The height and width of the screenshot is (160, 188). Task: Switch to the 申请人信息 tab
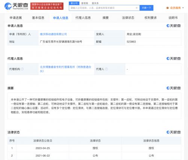coord(61,18)
